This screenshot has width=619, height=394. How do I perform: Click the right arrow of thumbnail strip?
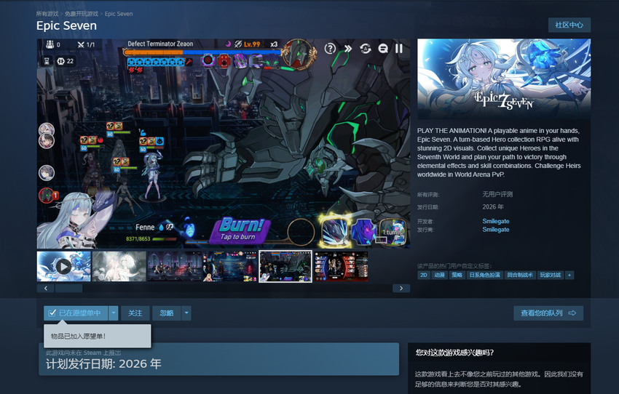click(401, 289)
